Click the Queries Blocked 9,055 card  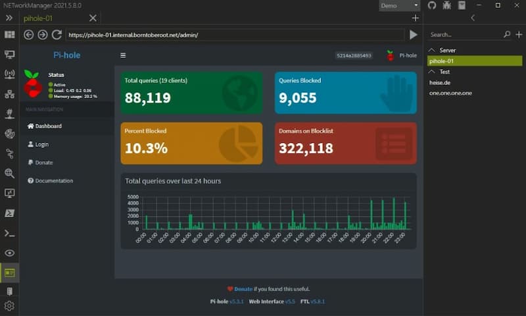tap(346, 93)
